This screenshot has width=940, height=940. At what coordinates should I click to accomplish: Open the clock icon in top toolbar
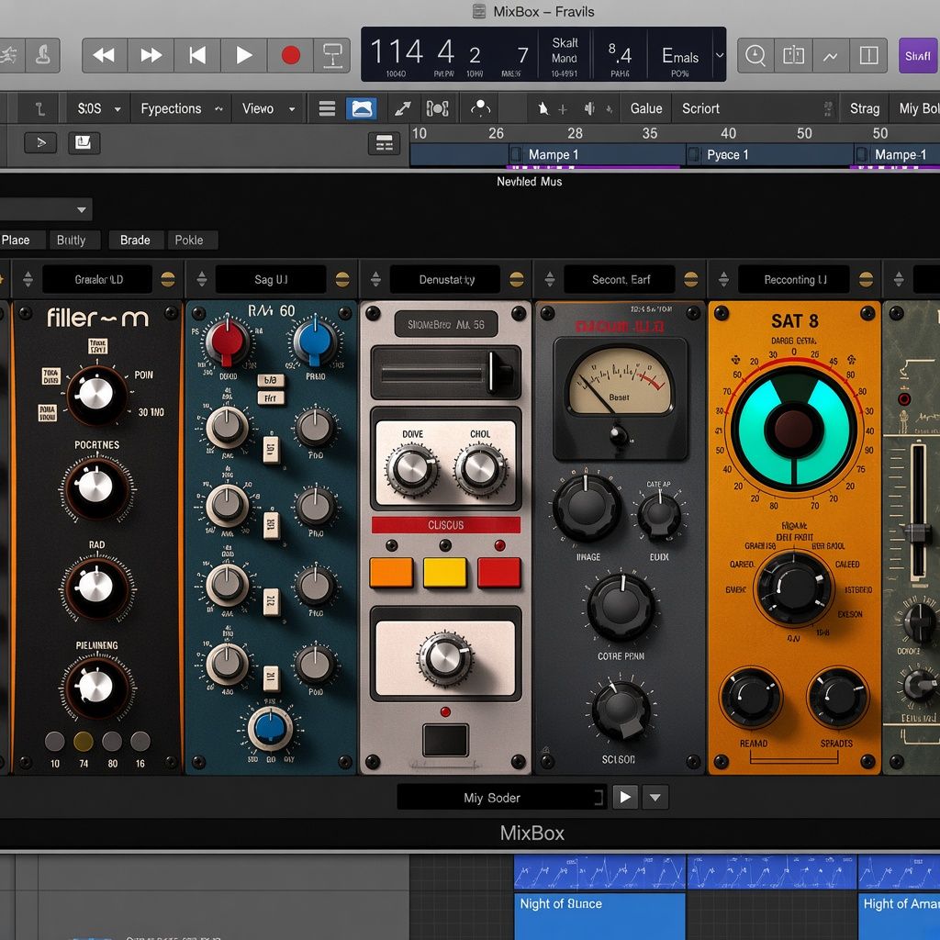(x=755, y=56)
